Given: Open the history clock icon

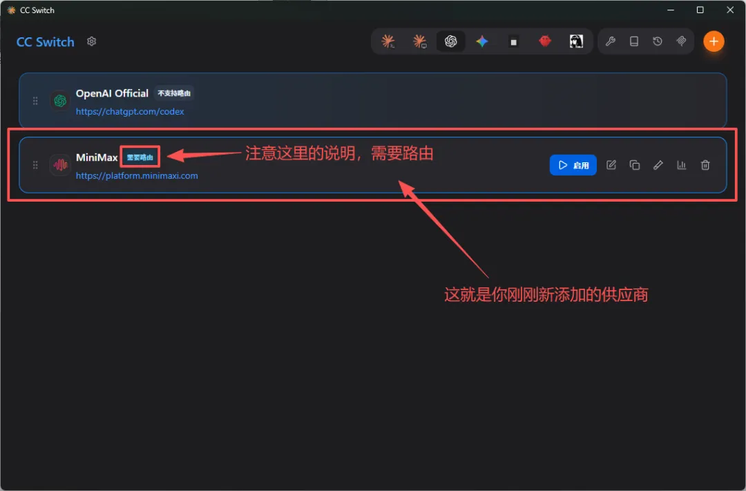Looking at the screenshot, I should pos(658,41).
